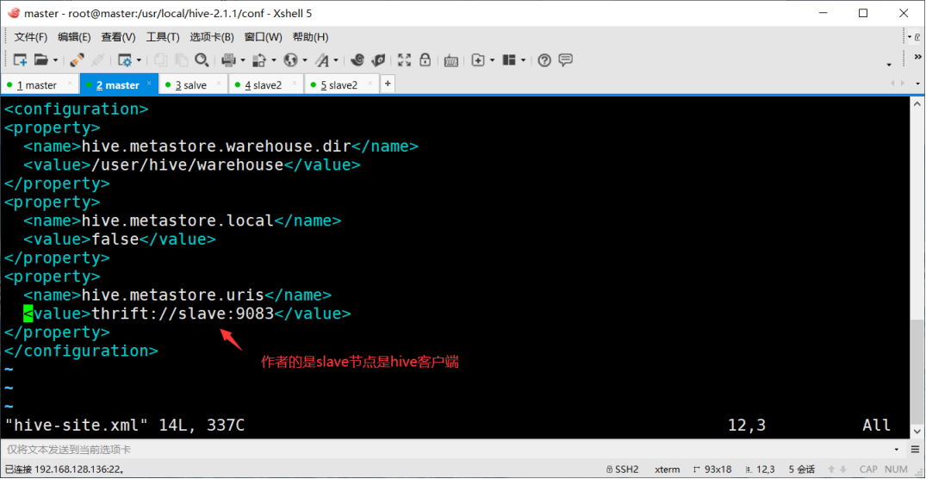This screenshot has width=926, height=479.
Task: Launch Xmanager via leaf icon
Action: 378,59
